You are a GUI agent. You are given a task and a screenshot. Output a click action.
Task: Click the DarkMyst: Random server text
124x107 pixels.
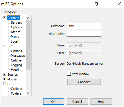[x=85, y=64]
